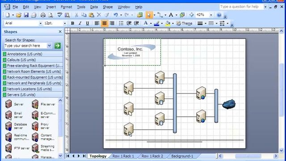Pick the File server shape
The height and width of the screenshot is (161, 286).
(x=43, y=104)
